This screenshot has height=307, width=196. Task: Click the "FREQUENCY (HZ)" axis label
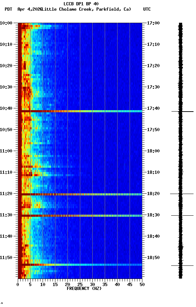[x=84, y=289]
